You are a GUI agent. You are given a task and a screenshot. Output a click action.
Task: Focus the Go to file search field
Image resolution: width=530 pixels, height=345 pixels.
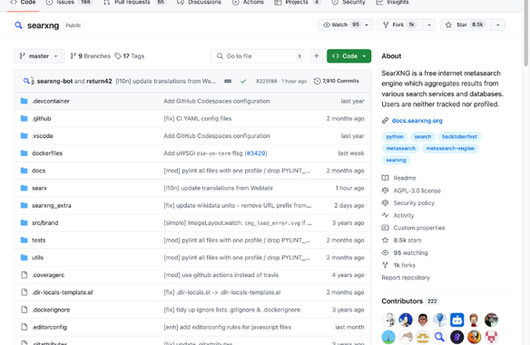click(259, 56)
